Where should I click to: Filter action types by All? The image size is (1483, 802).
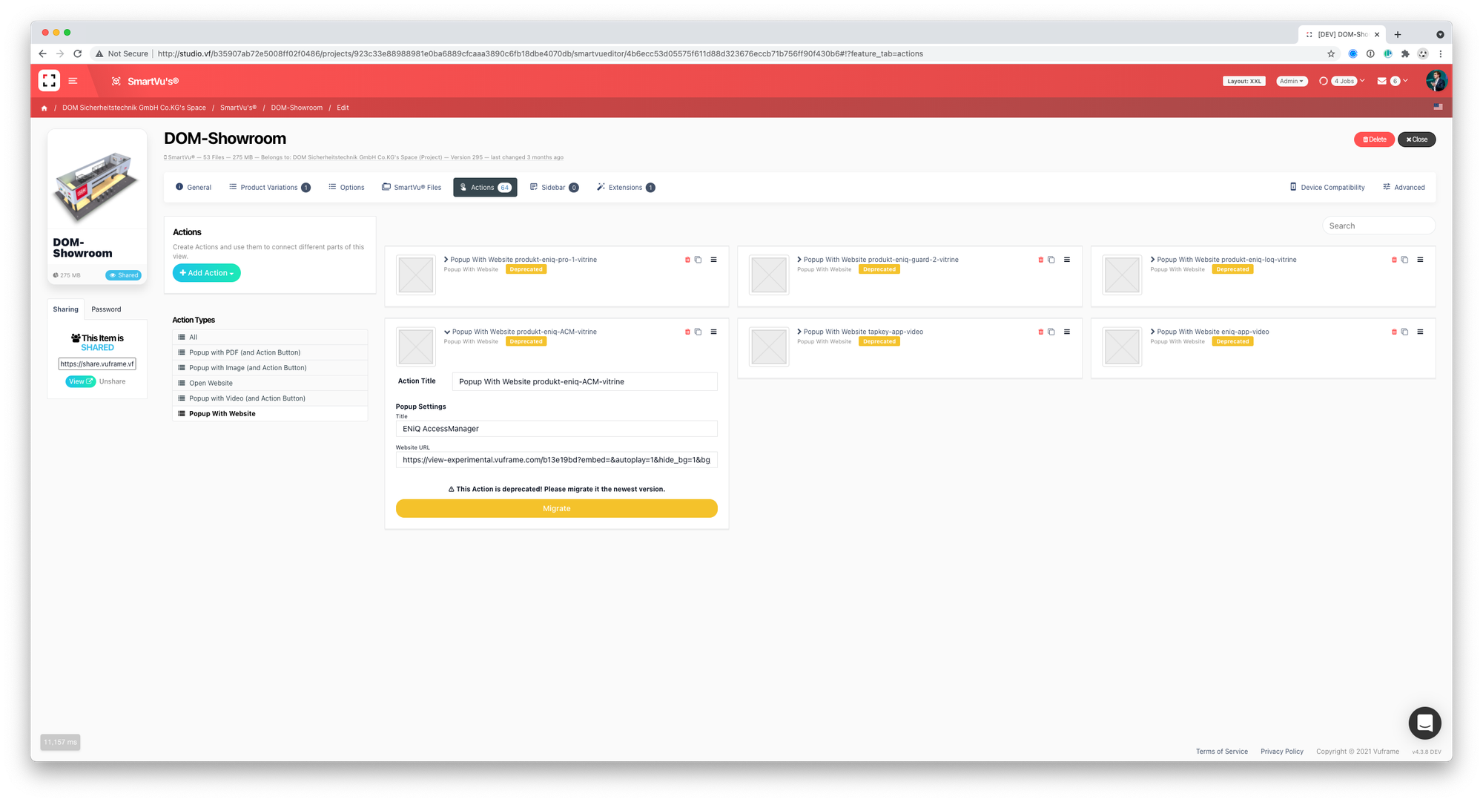pos(270,337)
